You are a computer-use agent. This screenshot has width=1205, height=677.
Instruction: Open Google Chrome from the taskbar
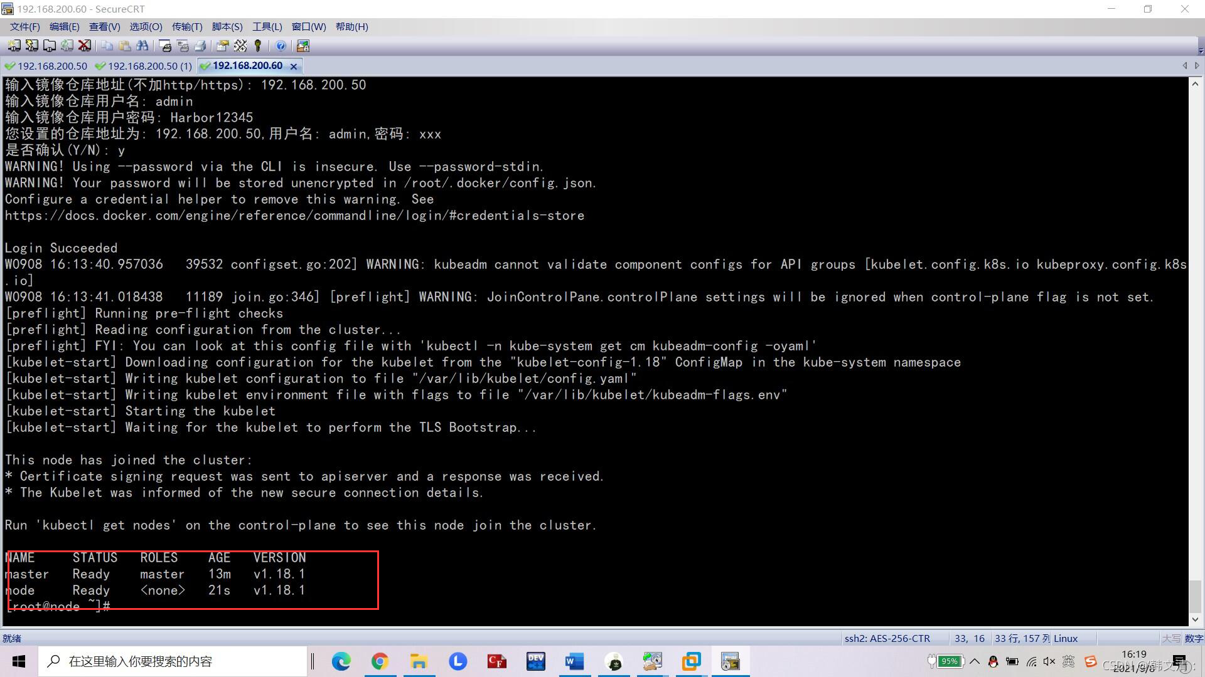(x=380, y=661)
